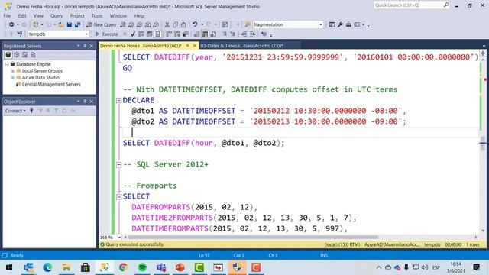Open the Object Explorer window position dropdown

click(78, 102)
